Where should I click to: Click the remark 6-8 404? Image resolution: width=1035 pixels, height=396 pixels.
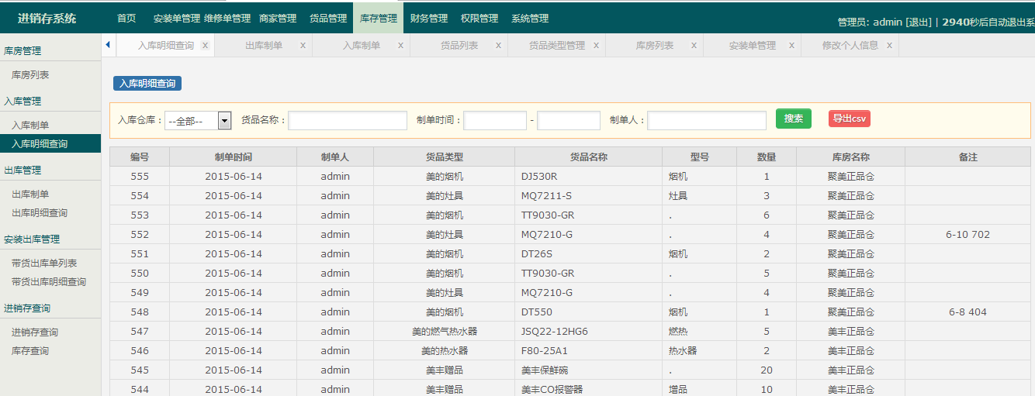pyautogui.click(x=968, y=312)
